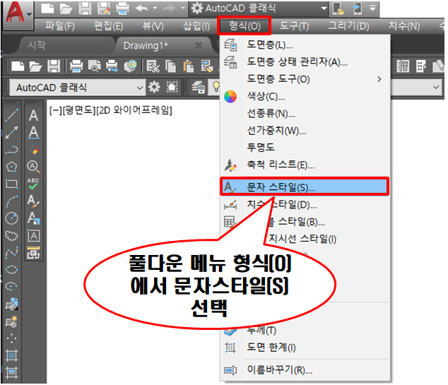448x385 pixels.
Task: Choose 도면 한계(I) from the menu
Action: (305, 348)
